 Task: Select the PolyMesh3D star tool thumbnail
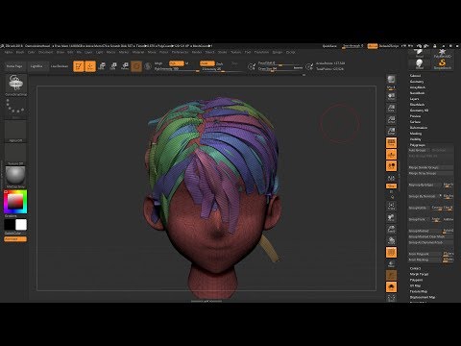(443, 53)
